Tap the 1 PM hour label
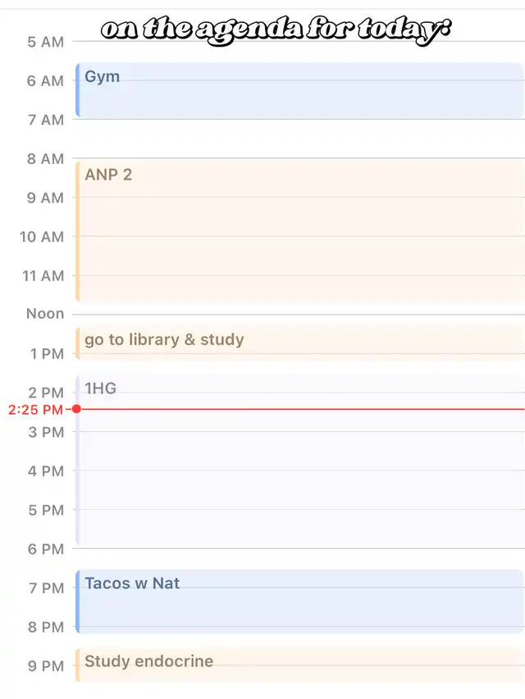 click(45, 354)
